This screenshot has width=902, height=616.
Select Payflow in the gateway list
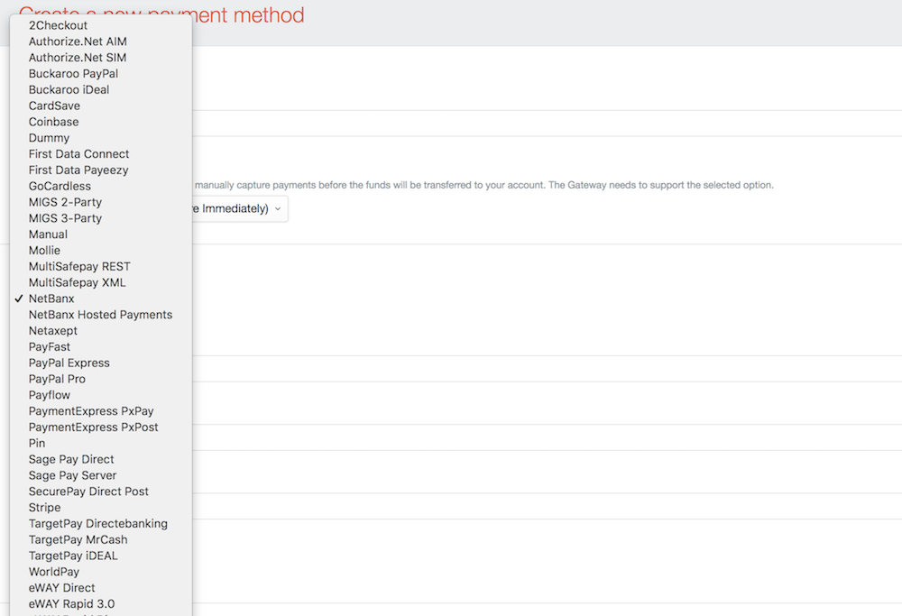click(x=101, y=396)
